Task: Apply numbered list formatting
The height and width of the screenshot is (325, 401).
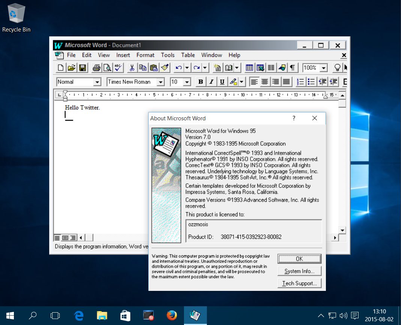Action: click(x=300, y=82)
